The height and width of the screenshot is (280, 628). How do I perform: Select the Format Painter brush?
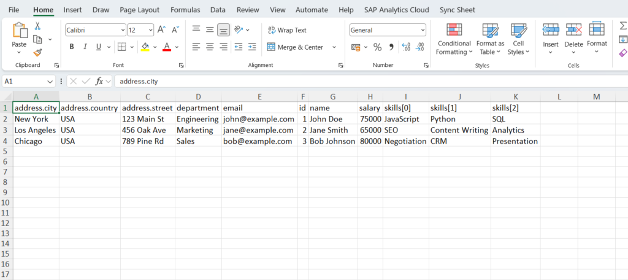[37, 53]
